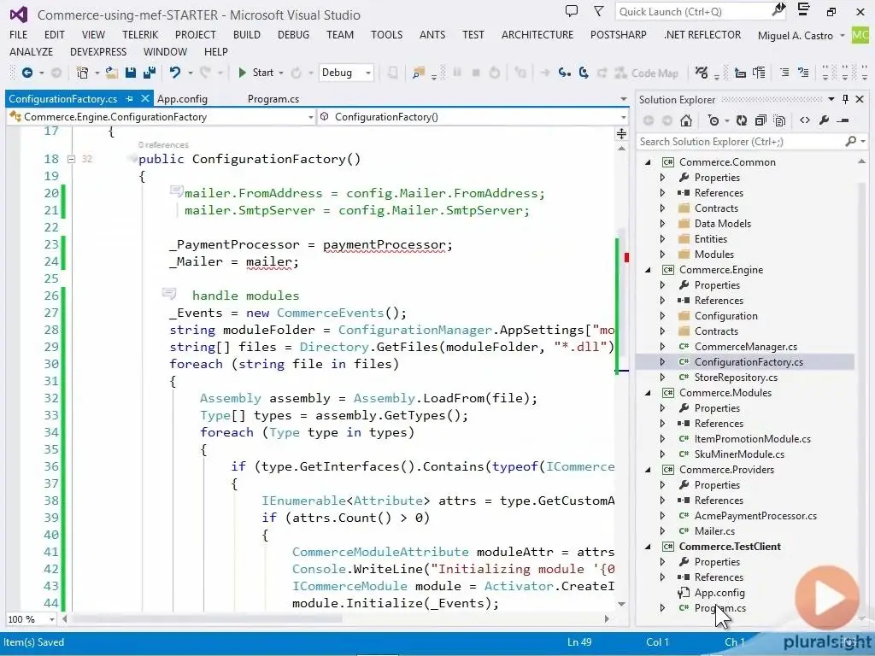Toggle auto-hide pin on Solution Explorer
The height and width of the screenshot is (656, 875).
click(x=845, y=99)
